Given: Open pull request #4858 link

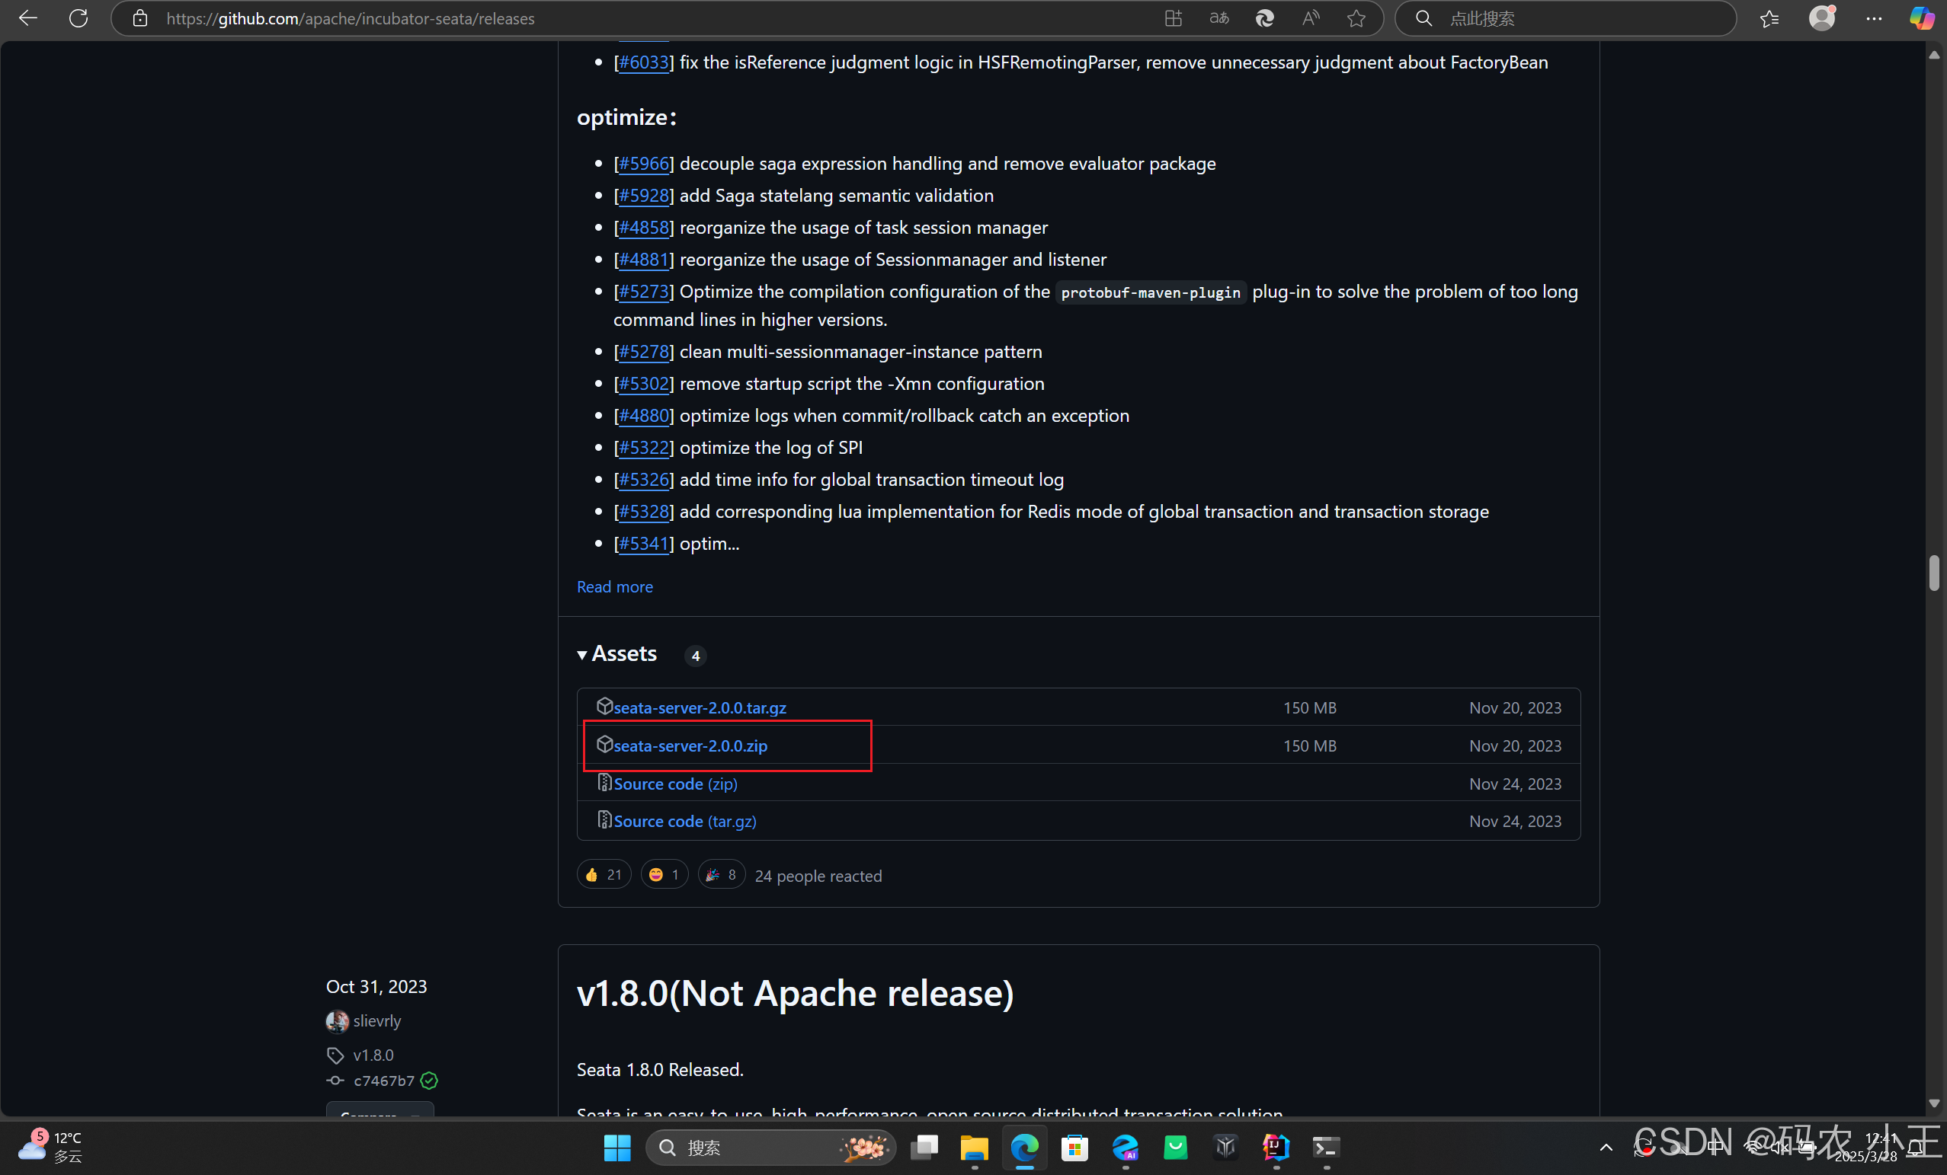Looking at the screenshot, I should [x=643, y=228].
